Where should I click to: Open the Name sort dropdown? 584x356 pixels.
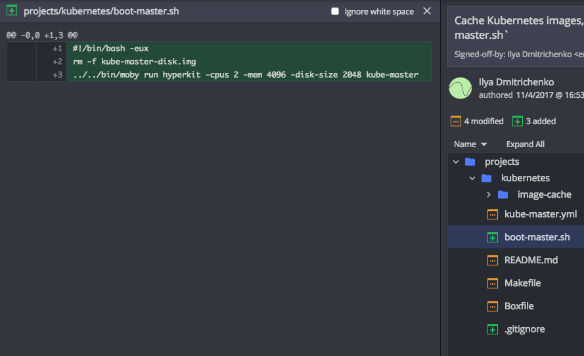(470, 144)
